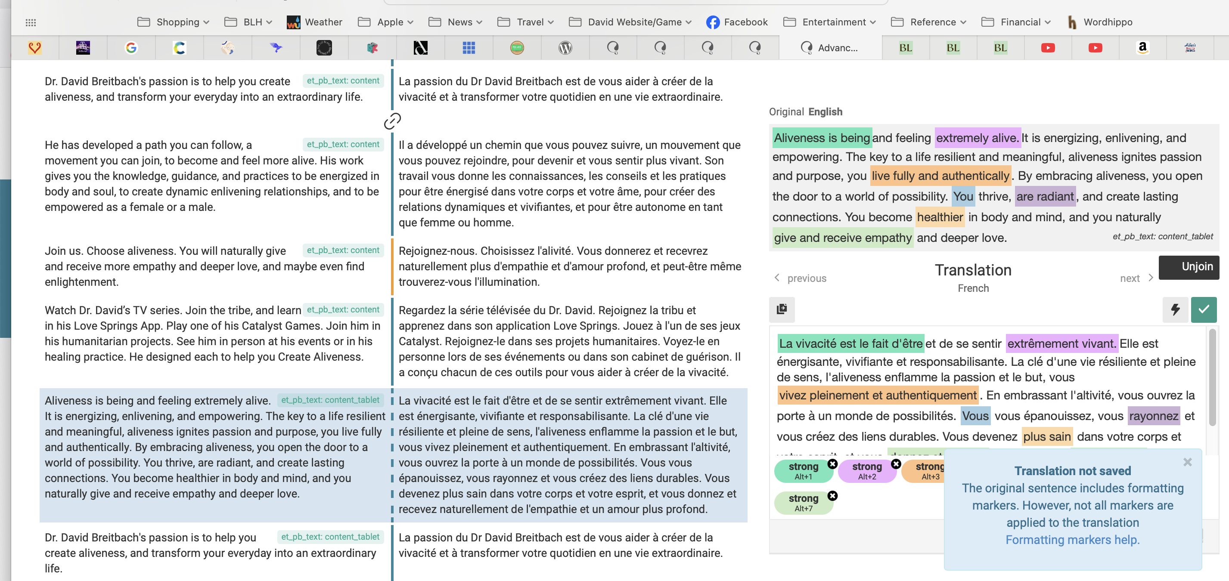The width and height of the screenshot is (1229, 581).
Task: Open the Weather bookmark
Action: 314,22
